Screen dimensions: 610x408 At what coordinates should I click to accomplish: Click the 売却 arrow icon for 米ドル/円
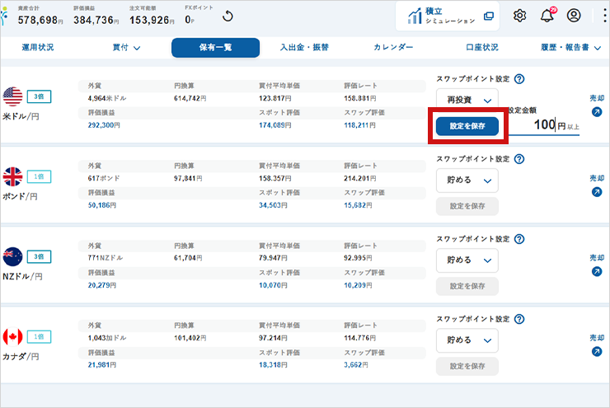pyautogui.click(x=597, y=112)
